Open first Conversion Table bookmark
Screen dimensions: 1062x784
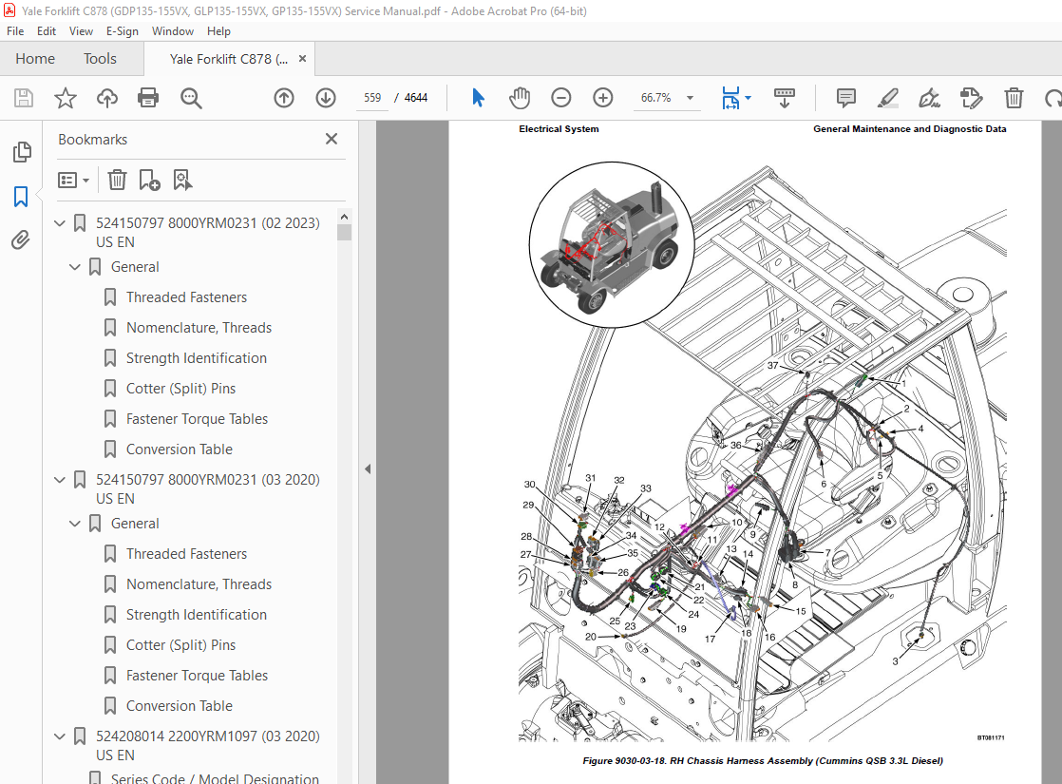pos(179,449)
